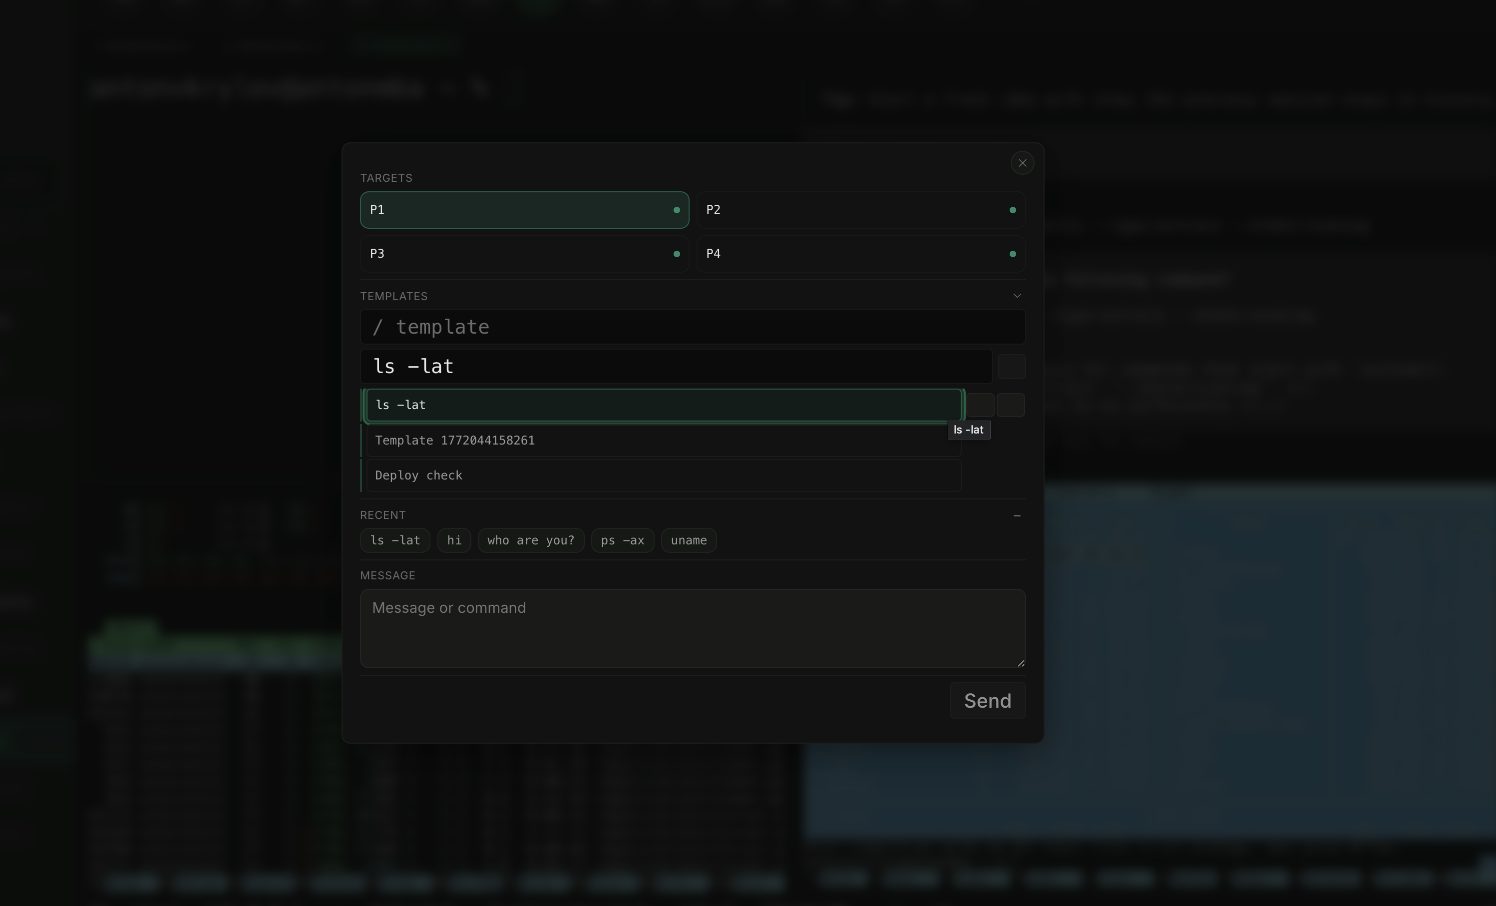Select target P1
Viewport: 1496px width, 906px height.
(x=524, y=209)
